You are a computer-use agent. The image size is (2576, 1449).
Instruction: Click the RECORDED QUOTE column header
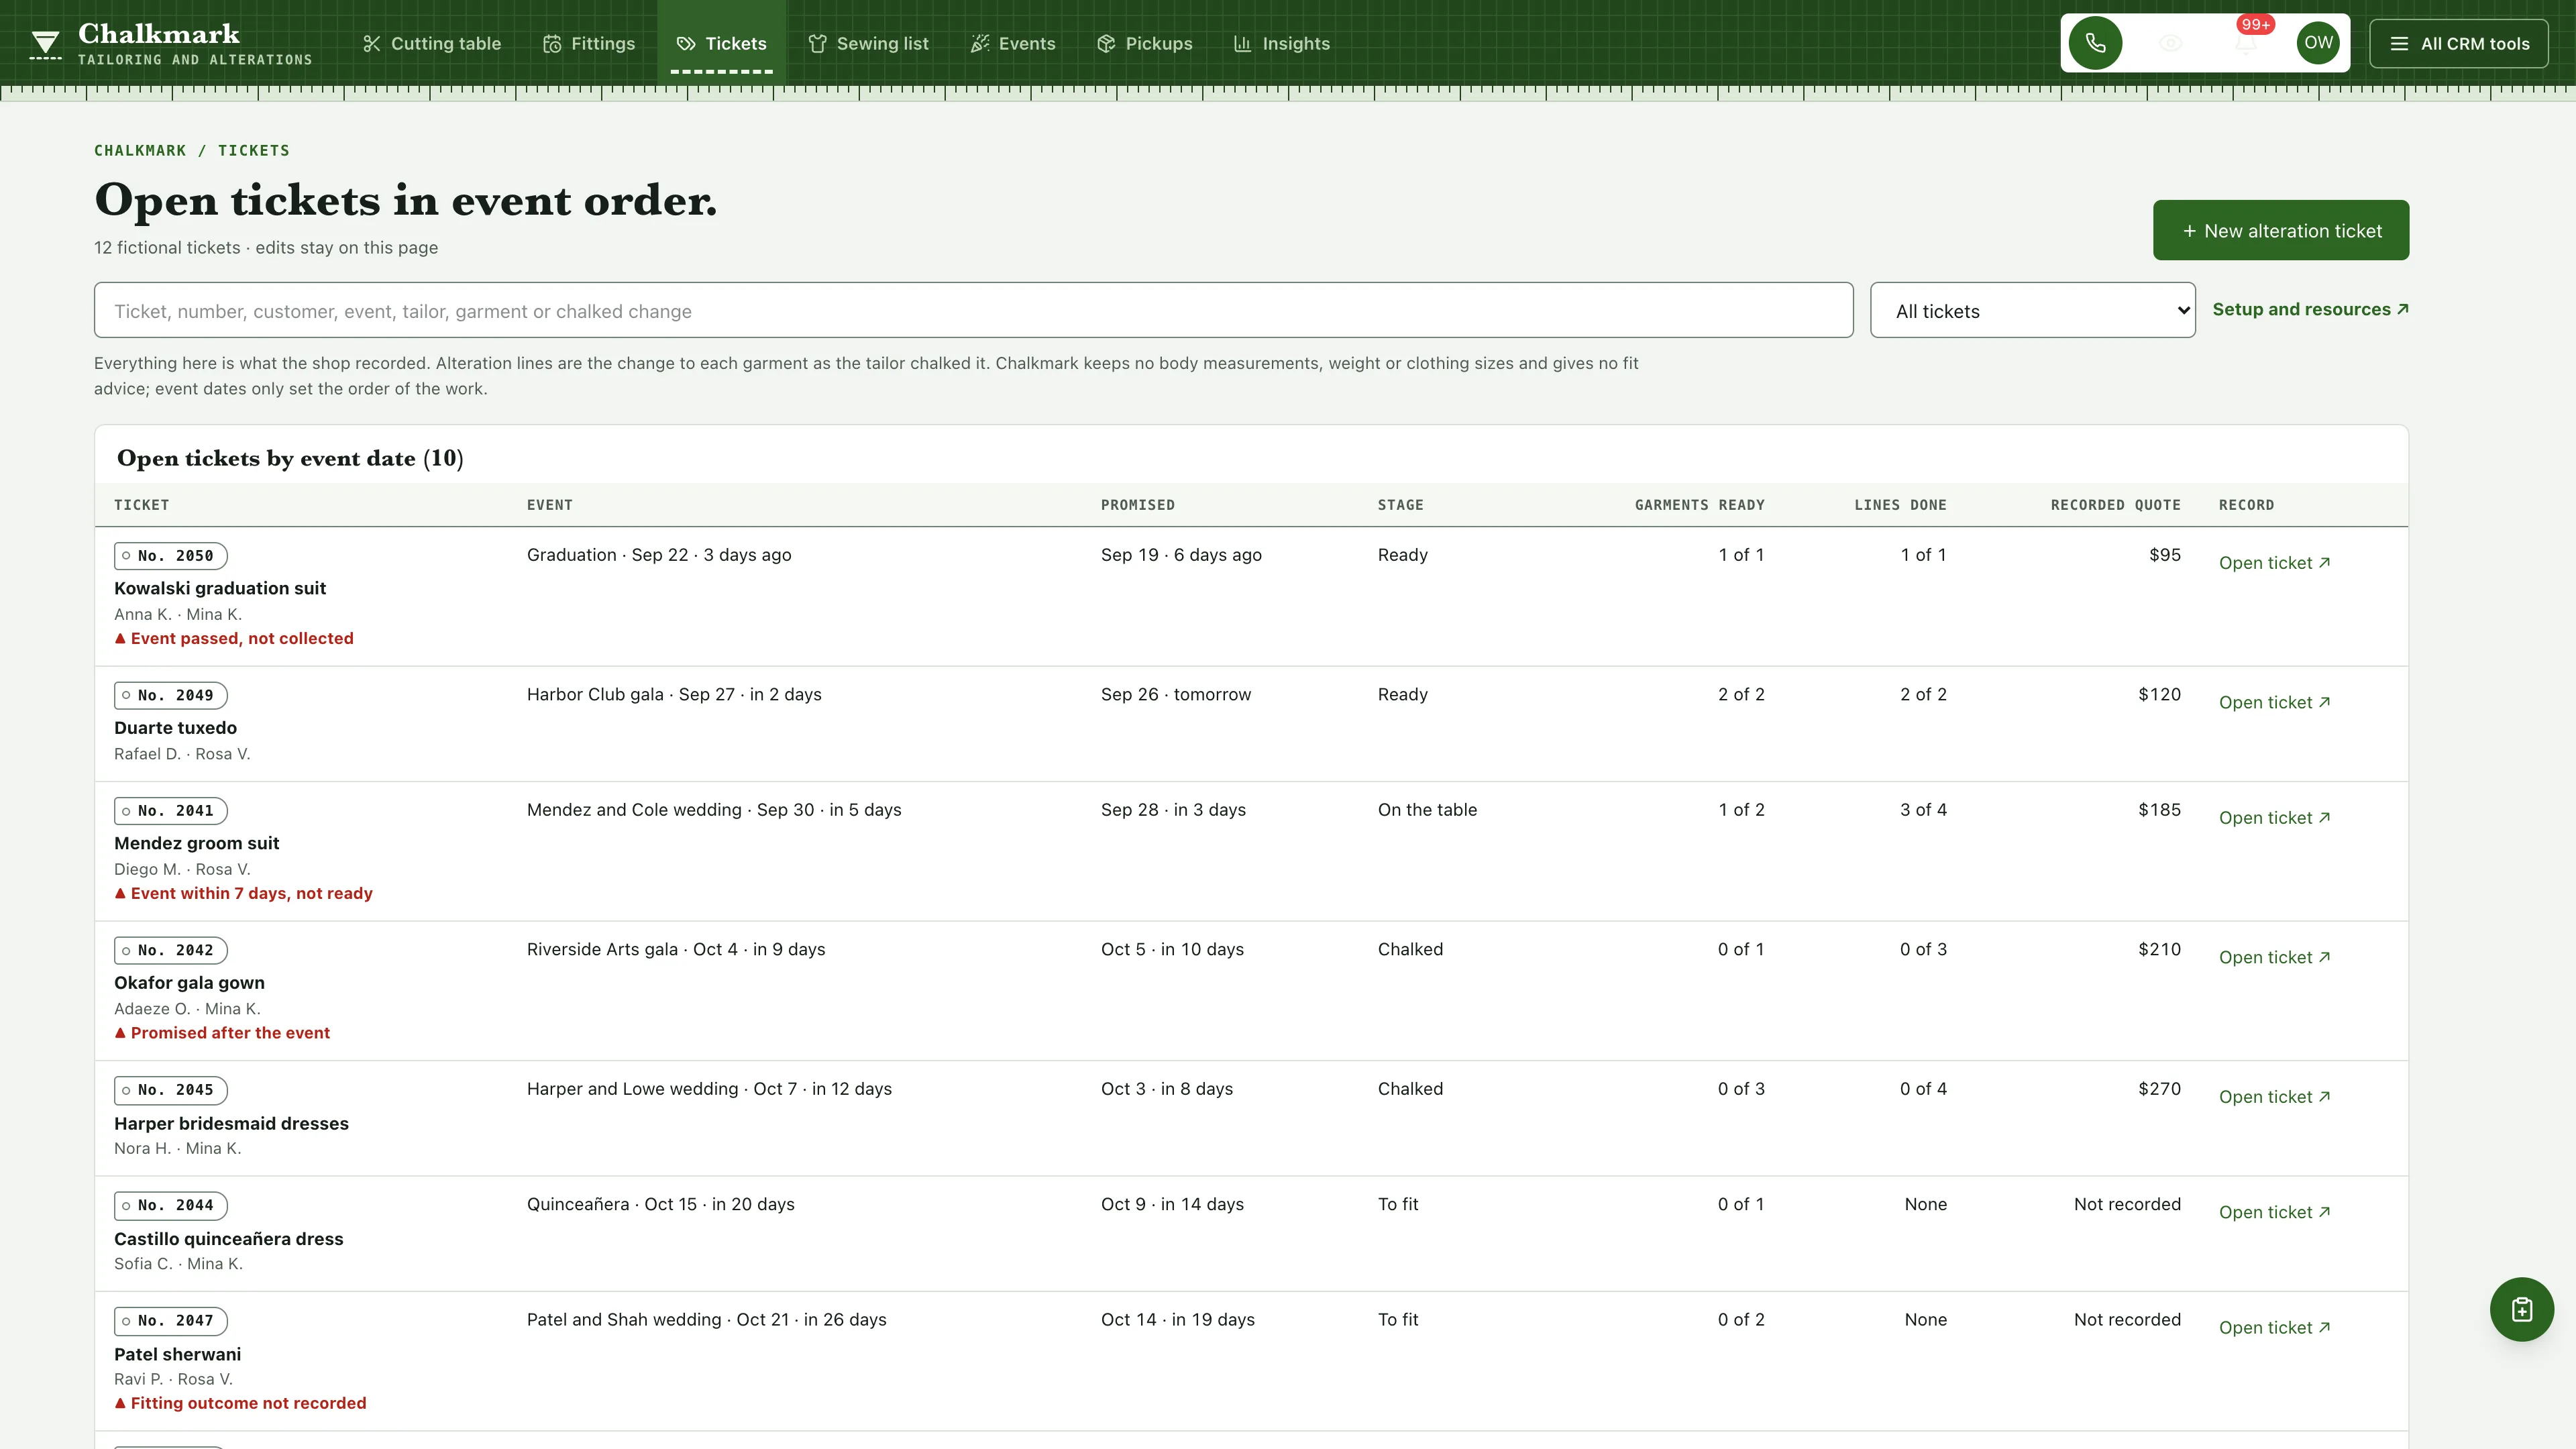[2115, 505]
